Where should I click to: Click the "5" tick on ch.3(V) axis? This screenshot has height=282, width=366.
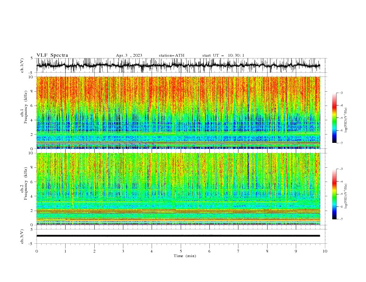pos(32,229)
